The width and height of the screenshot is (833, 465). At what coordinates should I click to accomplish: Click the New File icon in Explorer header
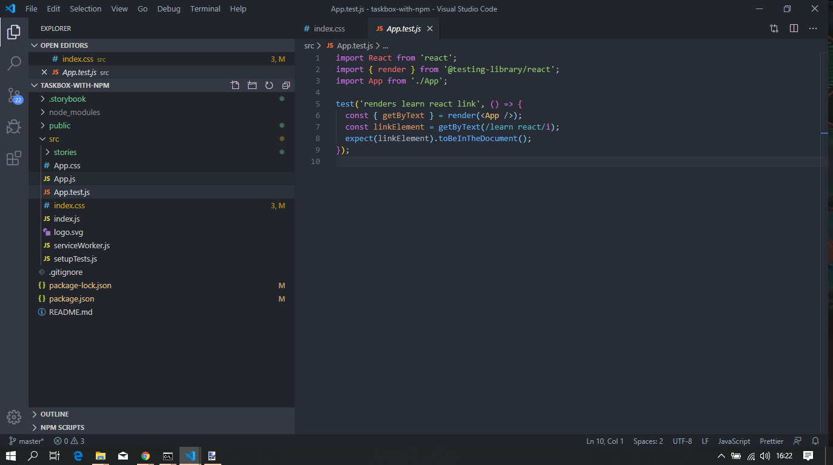point(235,85)
